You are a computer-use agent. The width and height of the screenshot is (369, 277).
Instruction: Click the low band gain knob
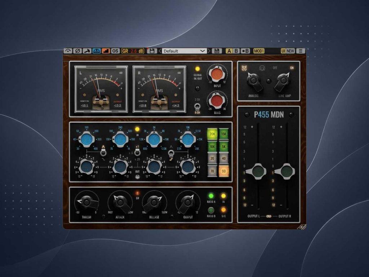[x=86, y=166]
